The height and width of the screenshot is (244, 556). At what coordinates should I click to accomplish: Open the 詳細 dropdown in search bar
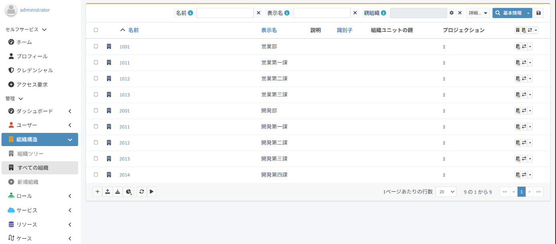pyautogui.click(x=477, y=13)
